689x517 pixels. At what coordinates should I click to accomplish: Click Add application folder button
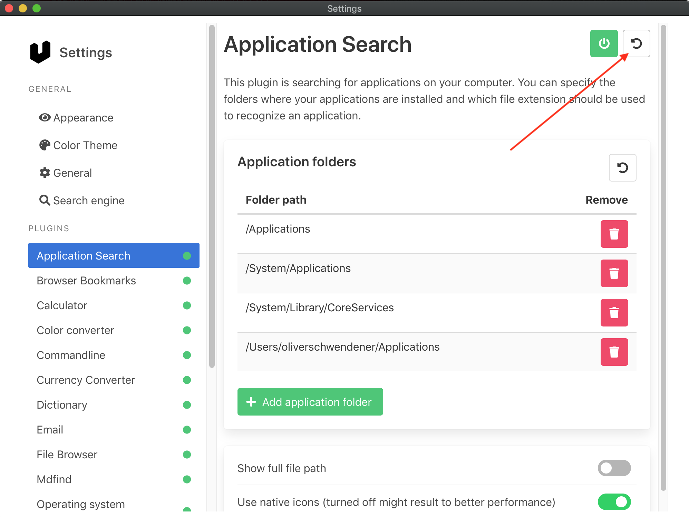click(x=310, y=402)
